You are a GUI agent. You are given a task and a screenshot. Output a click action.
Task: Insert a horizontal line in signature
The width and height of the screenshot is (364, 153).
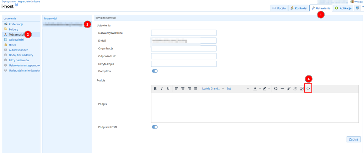tap(282, 89)
